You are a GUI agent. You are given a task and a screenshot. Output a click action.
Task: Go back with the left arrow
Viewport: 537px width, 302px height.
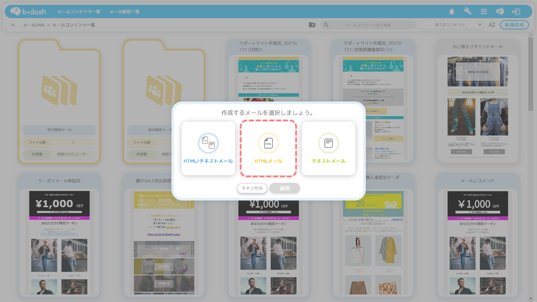point(13,25)
